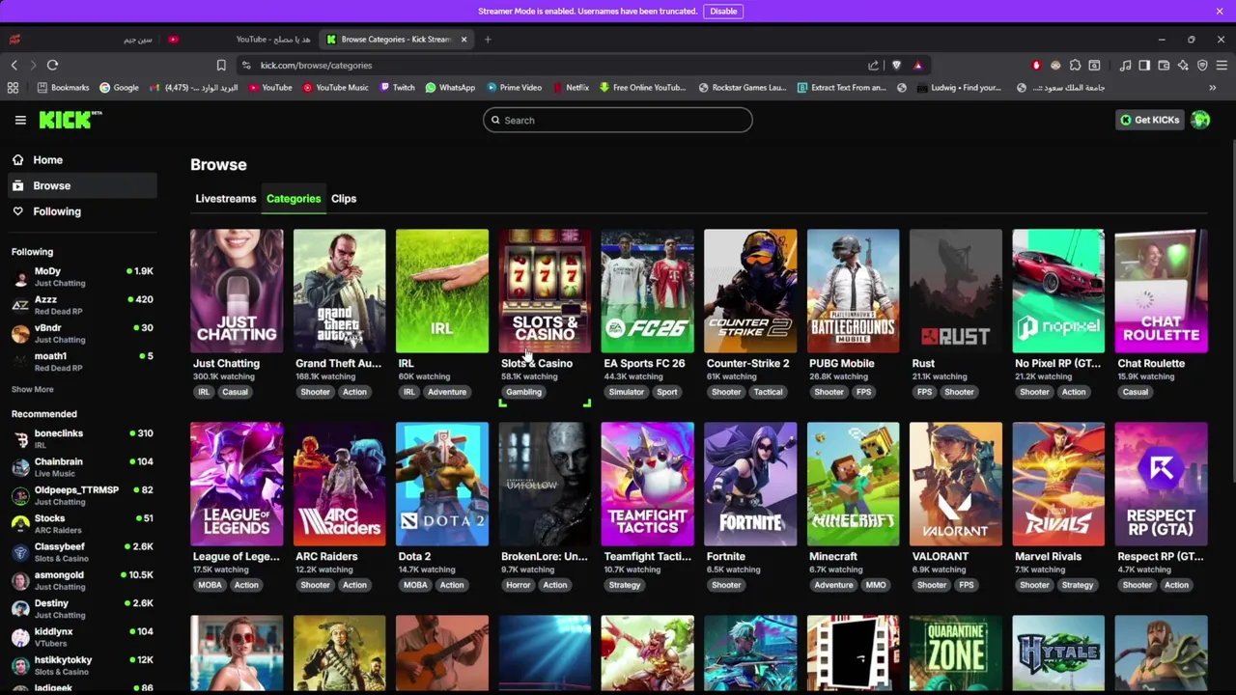This screenshot has width=1236, height=695.
Task: Open the Netflix bookmark
Action: pos(570,88)
